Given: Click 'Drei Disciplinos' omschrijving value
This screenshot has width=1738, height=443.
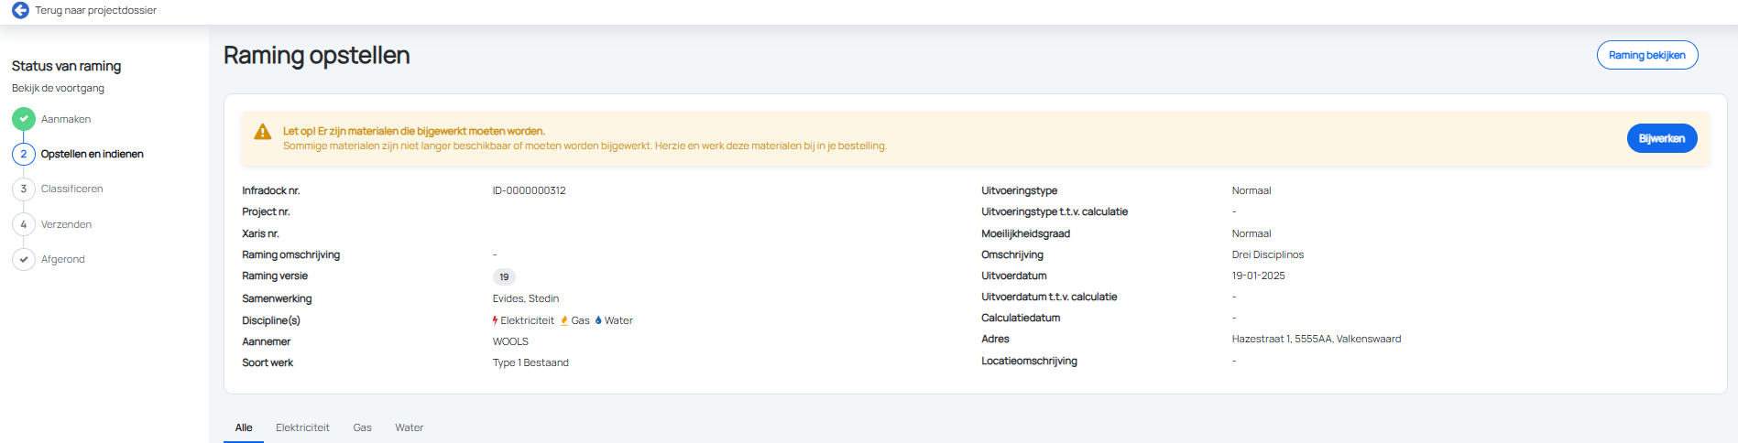Looking at the screenshot, I should pyautogui.click(x=1267, y=254).
